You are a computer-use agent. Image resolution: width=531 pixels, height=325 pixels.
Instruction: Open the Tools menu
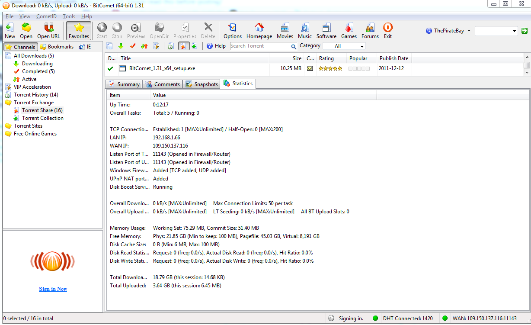point(69,16)
